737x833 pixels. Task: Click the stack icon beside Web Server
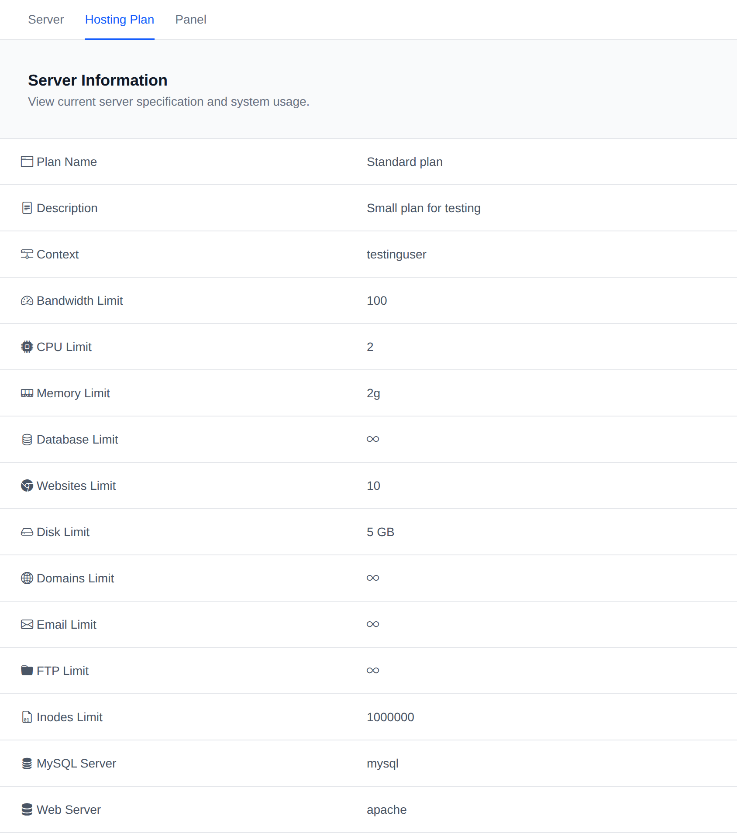pyautogui.click(x=27, y=809)
